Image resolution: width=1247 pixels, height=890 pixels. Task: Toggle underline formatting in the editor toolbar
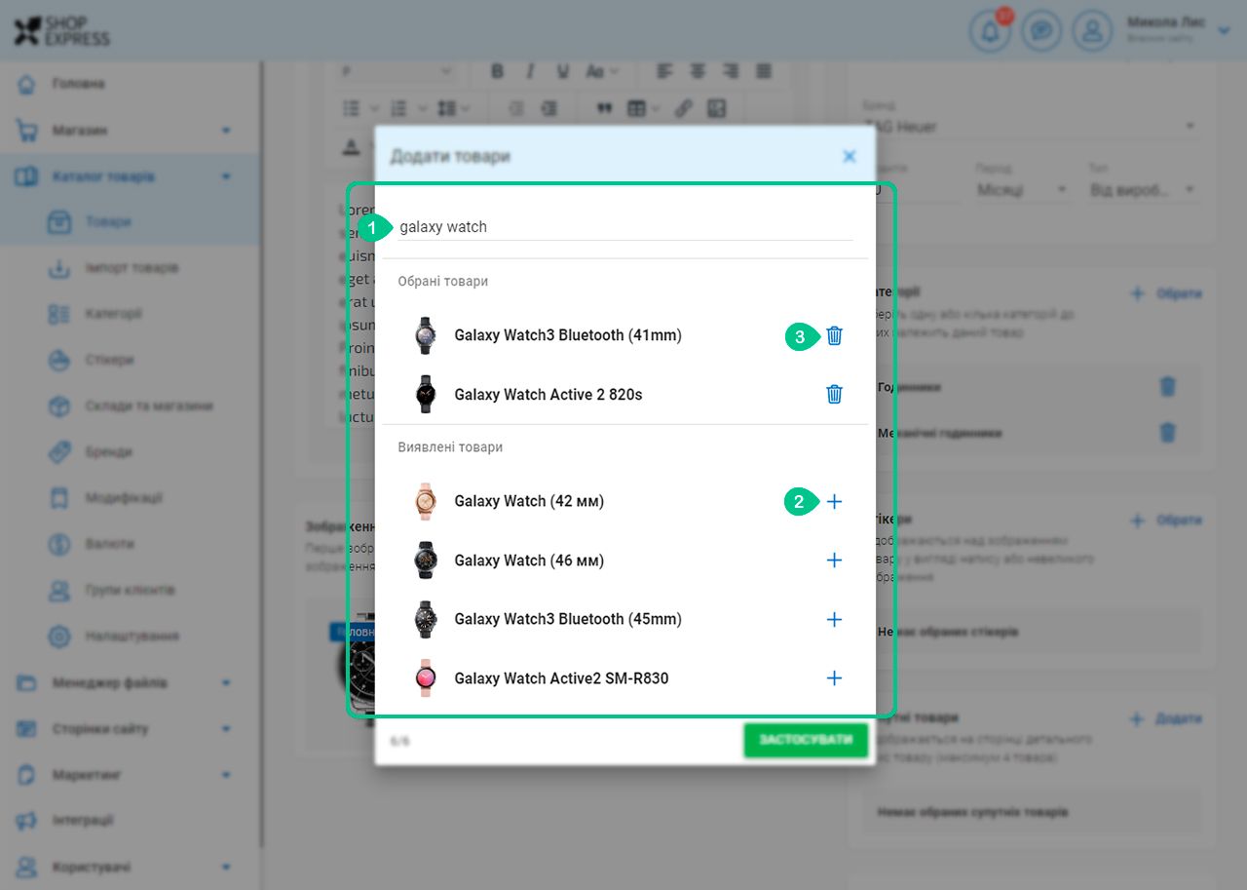pyautogui.click(x=562, y=71)
